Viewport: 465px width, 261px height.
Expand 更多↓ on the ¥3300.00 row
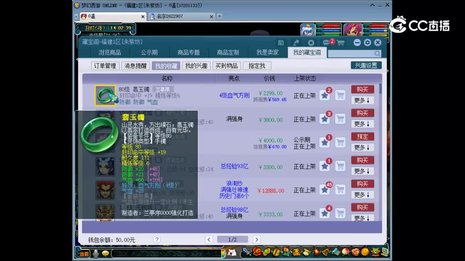point(363,171)
